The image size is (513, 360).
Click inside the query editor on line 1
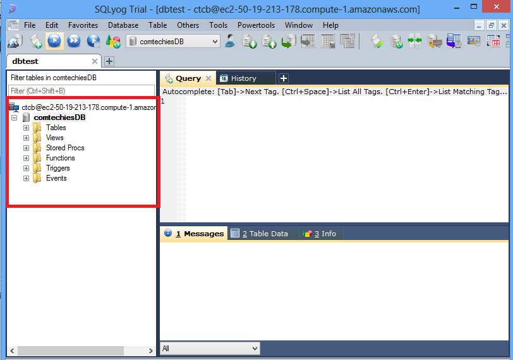click(x=347, y=101)
